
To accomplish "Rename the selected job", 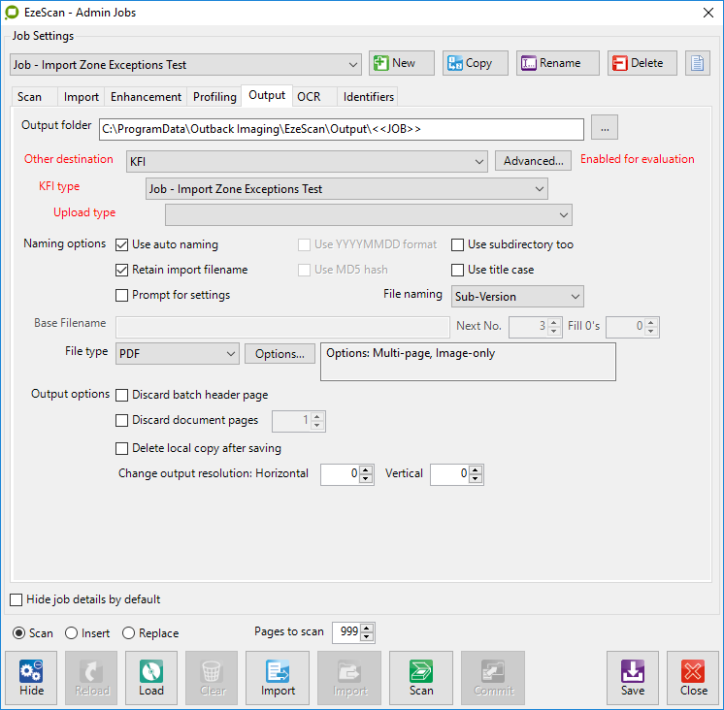I will 557,63.
